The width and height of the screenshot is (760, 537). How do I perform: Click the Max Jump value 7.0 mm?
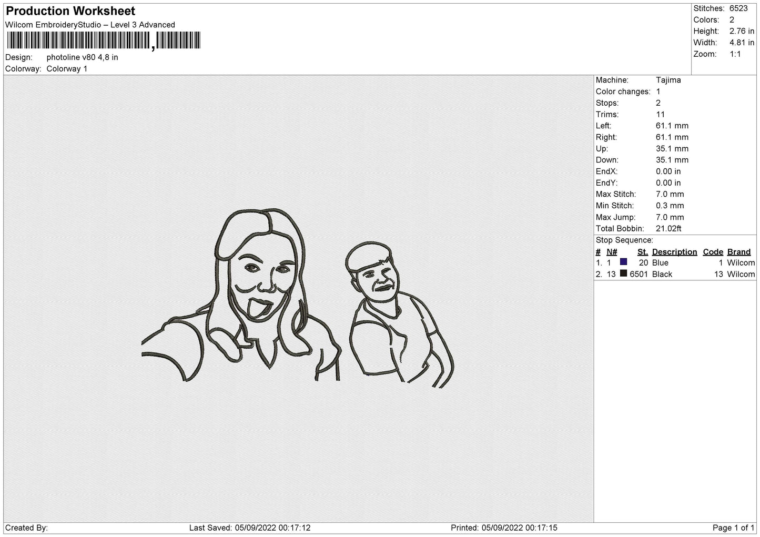tap(670, 217)
